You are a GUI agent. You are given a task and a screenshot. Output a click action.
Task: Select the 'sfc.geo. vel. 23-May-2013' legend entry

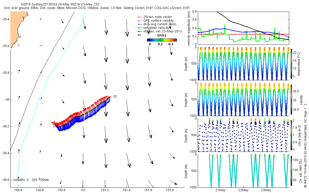click(x=160, y=31)
